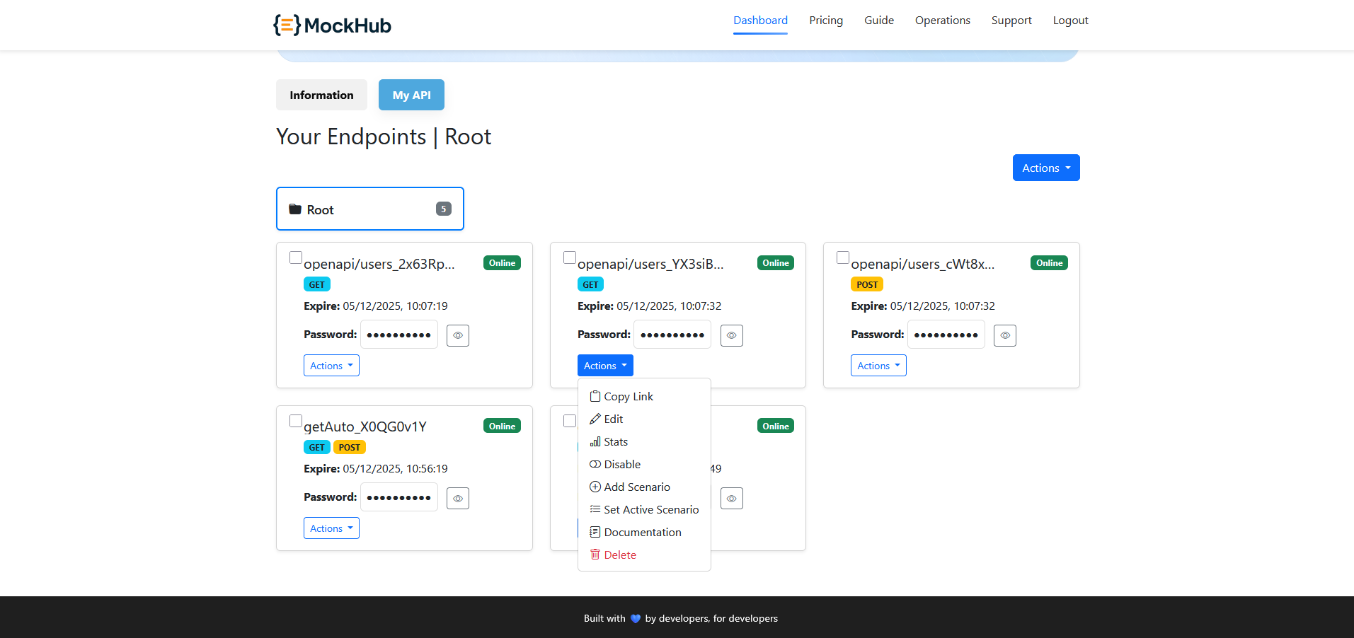The height and width of the screenshot is (638, 1354).
Task: Open Actions on openapi/users_cWt8x card
Action: (x=878, y=365)
